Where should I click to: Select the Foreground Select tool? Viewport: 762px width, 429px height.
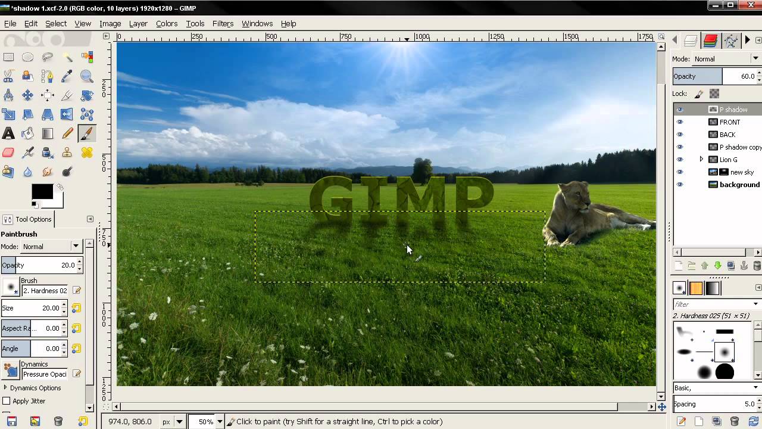27,76
